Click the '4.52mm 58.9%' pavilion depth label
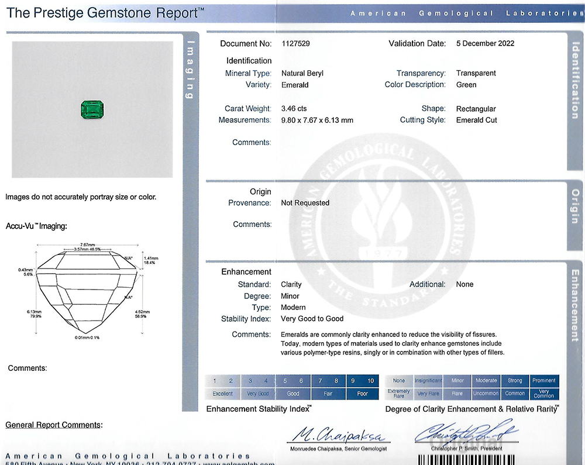Screen dimensions: 585x465 coord(142,314)
